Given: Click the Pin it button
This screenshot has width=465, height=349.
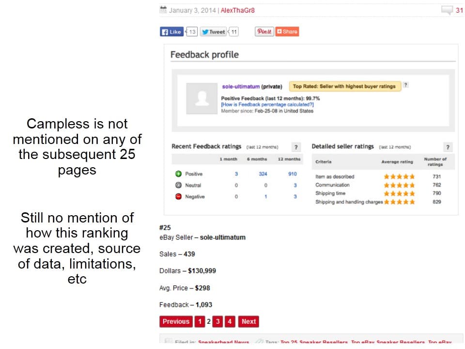Looking at the screenshot, I should [264, 32].
